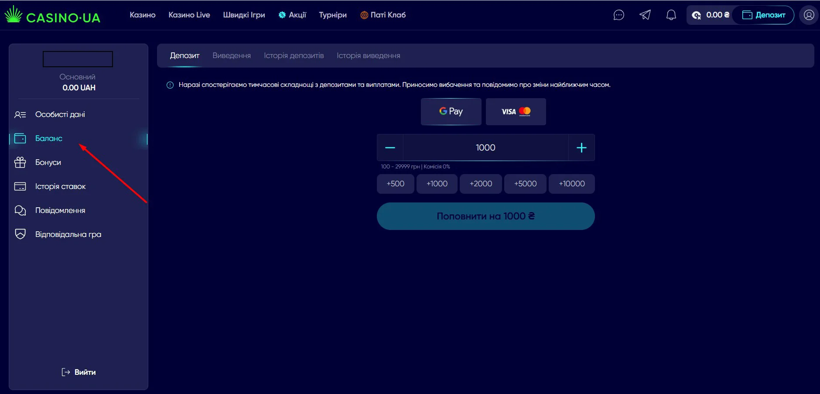
Task: Open the chat support icon
Action: [x=618, y=15]
